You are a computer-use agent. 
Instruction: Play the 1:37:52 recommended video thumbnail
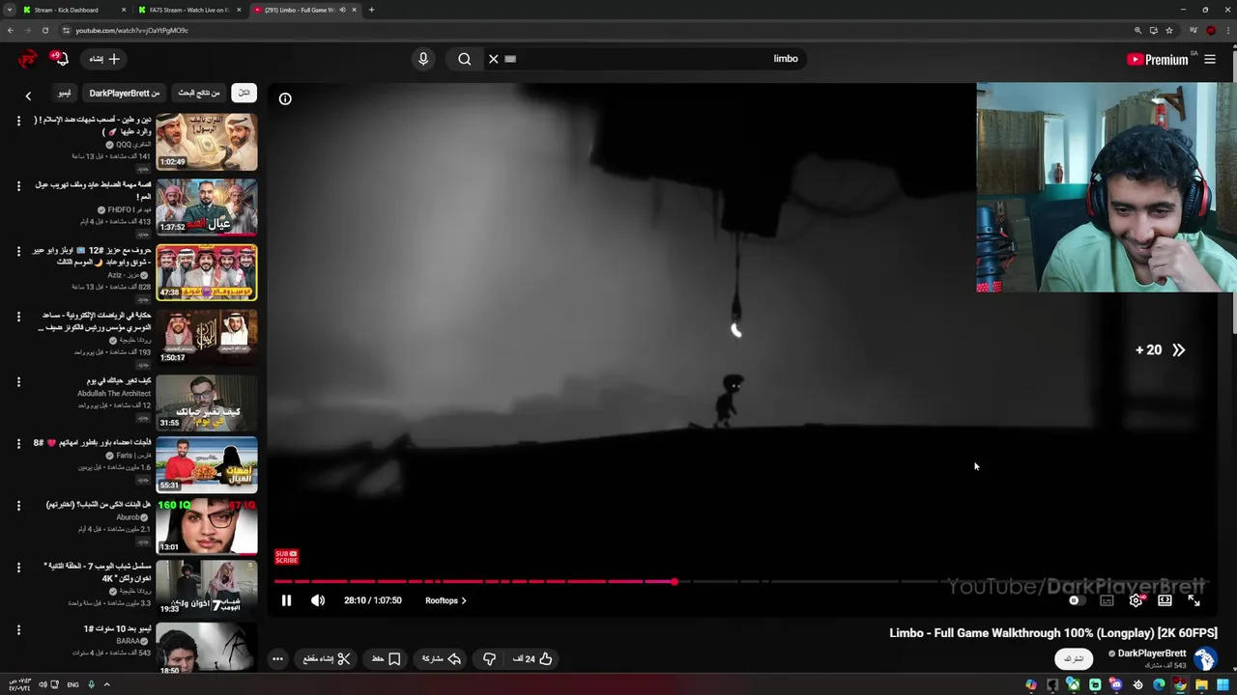coord(207,207)
